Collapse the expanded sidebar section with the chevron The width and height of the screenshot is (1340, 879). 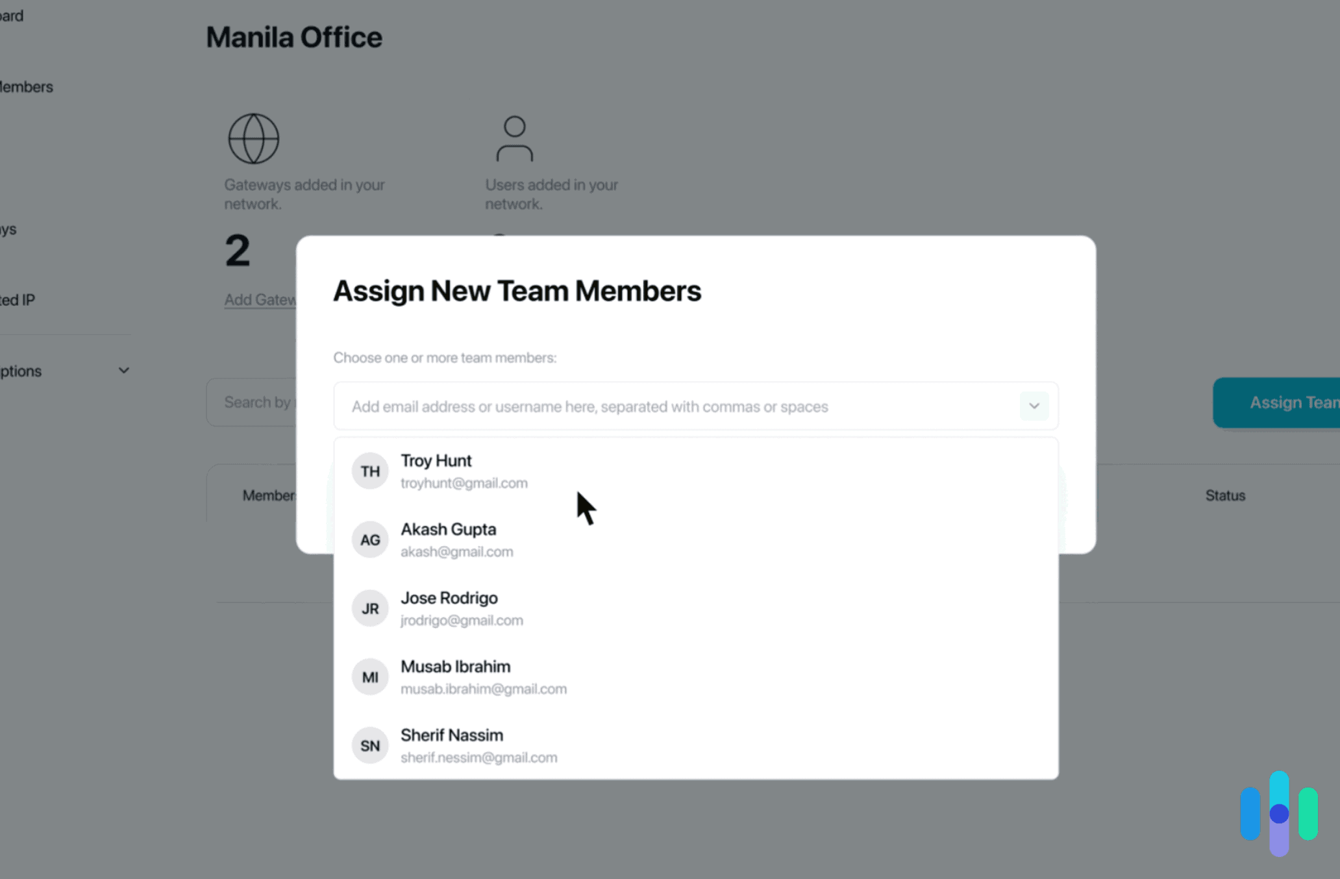(124, 370)
